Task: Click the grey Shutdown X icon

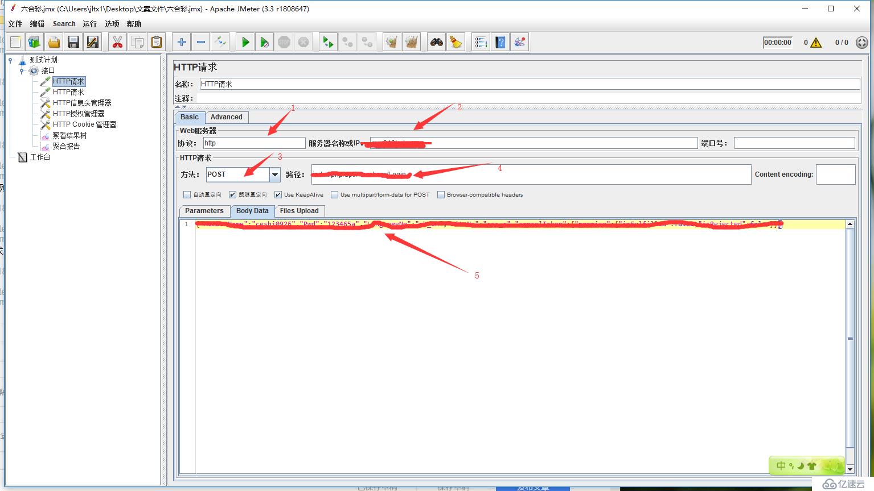Action: pyautogui.click(x=303, y=42)
